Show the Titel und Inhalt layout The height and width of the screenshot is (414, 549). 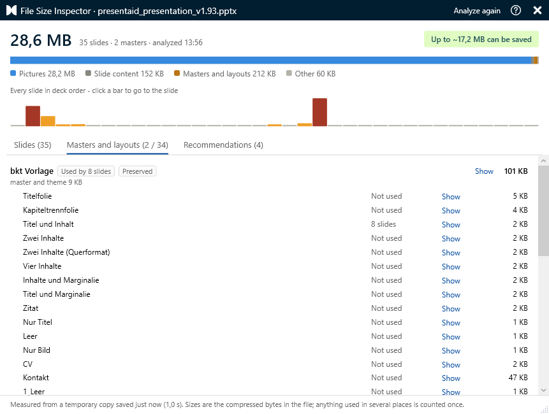coord(451,224)
